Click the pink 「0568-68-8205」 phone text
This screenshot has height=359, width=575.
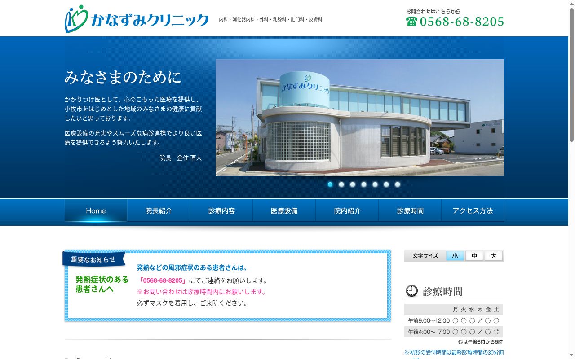point(162,280)
